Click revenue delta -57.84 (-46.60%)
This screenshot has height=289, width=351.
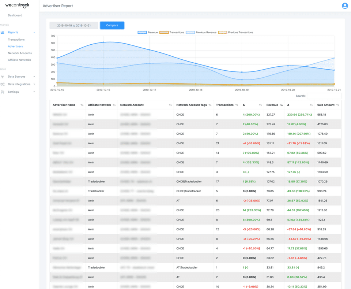(x=299, y=229)
